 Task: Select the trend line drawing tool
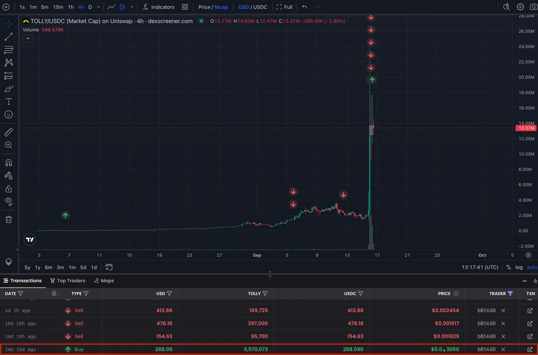click(x=9, y=37)
